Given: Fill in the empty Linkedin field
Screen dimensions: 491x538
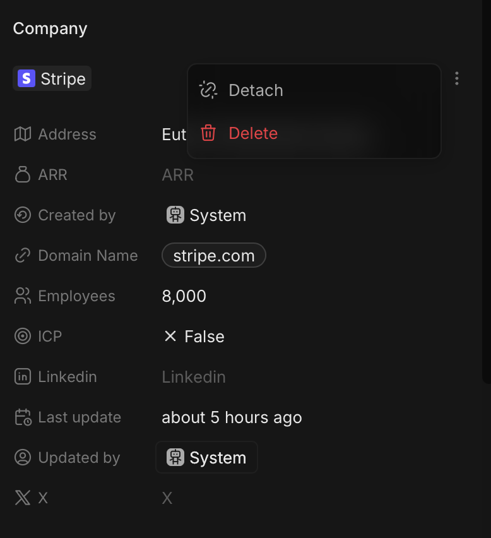Looking at the screenshot, I should [x=194, y=377].
